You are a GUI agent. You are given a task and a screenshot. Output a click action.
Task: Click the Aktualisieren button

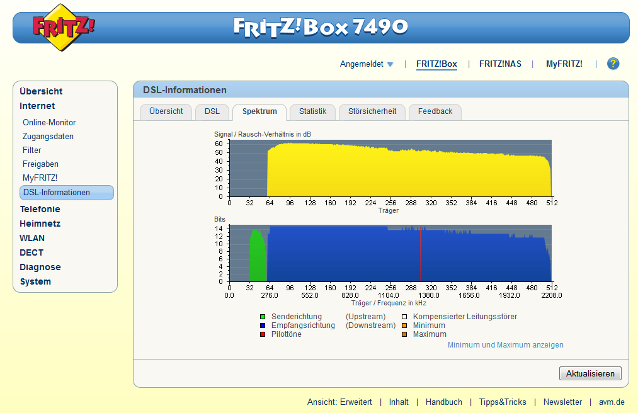pos(590,373)
